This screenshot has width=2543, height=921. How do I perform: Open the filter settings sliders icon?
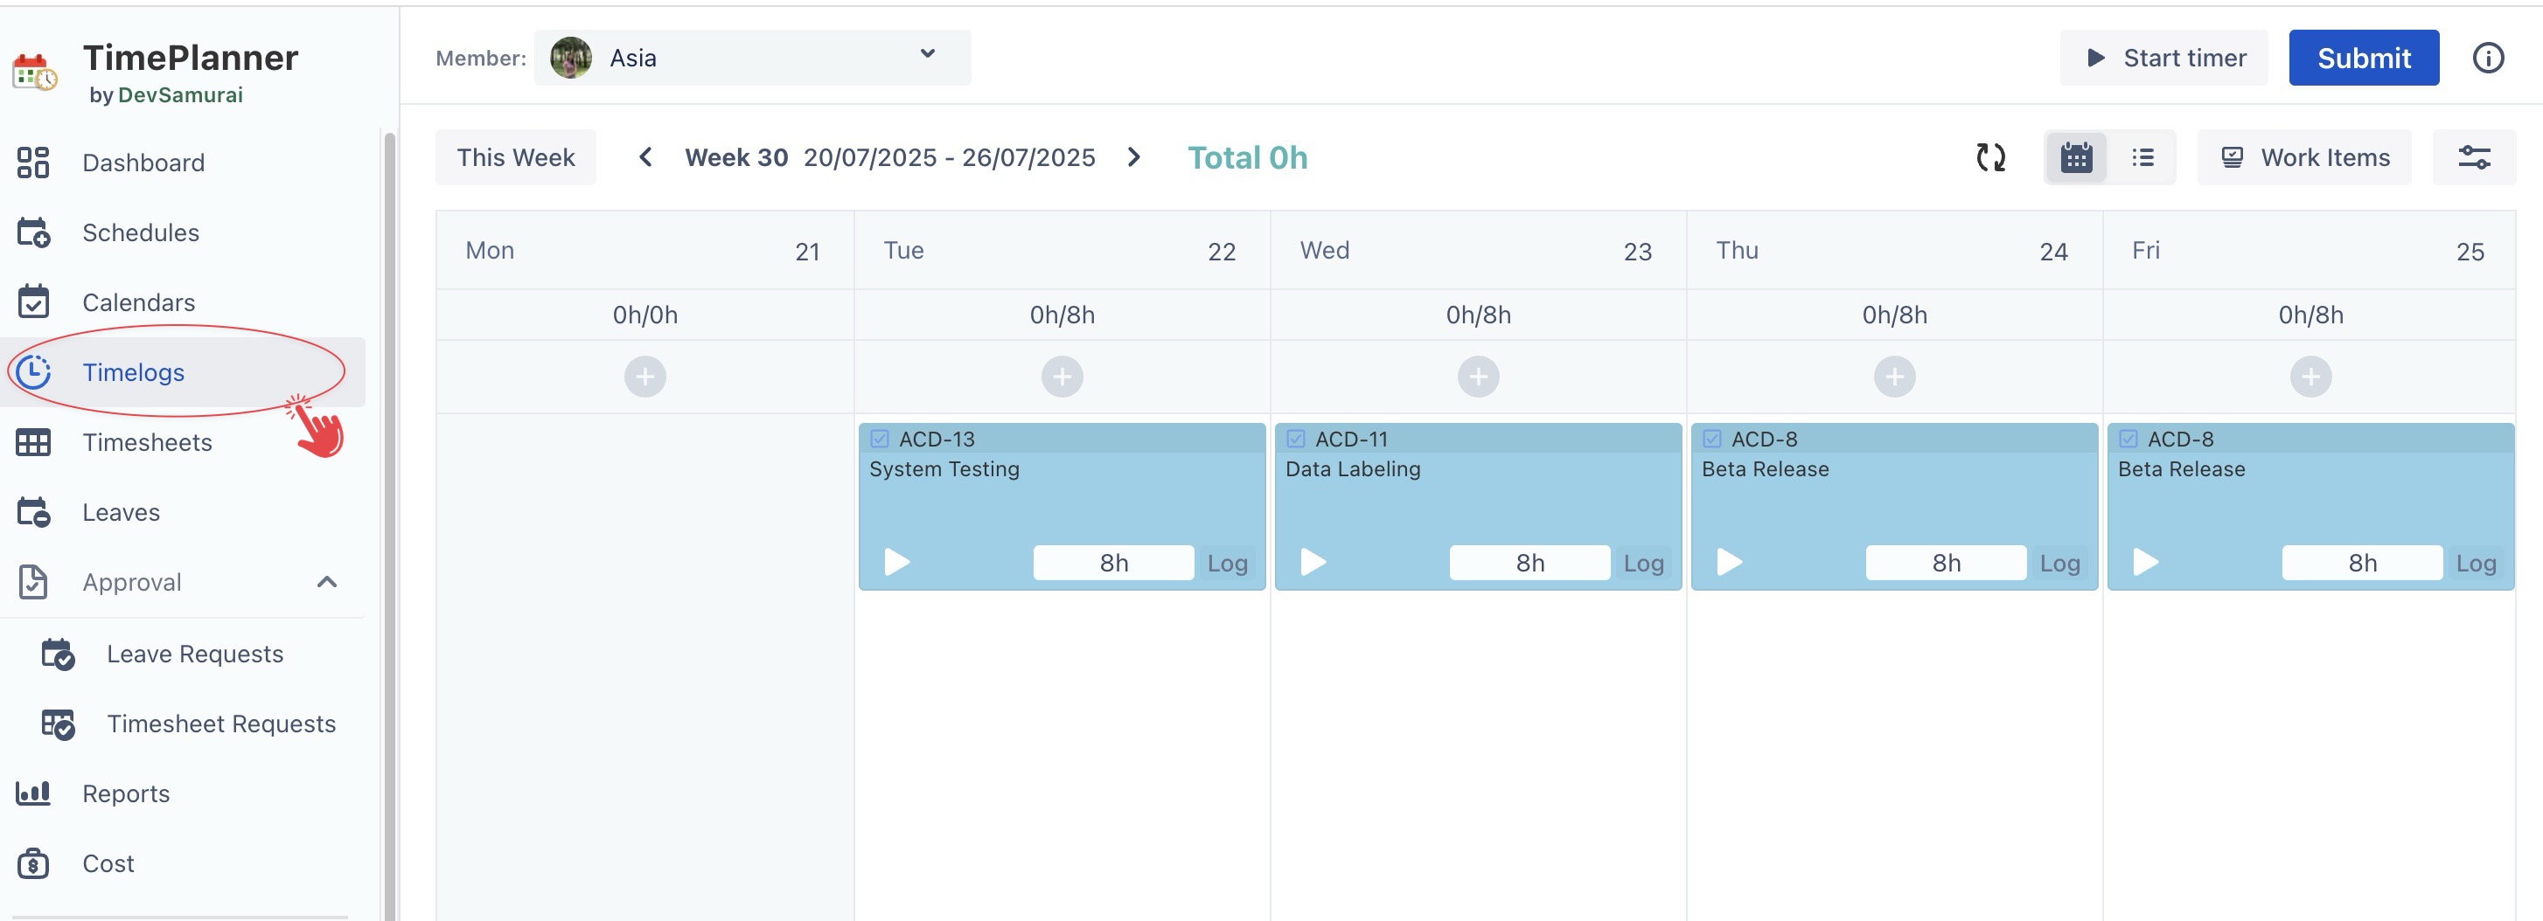2473,158
